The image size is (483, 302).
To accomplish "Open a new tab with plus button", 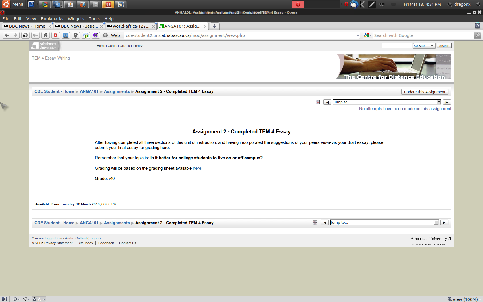I will (214, 26).
